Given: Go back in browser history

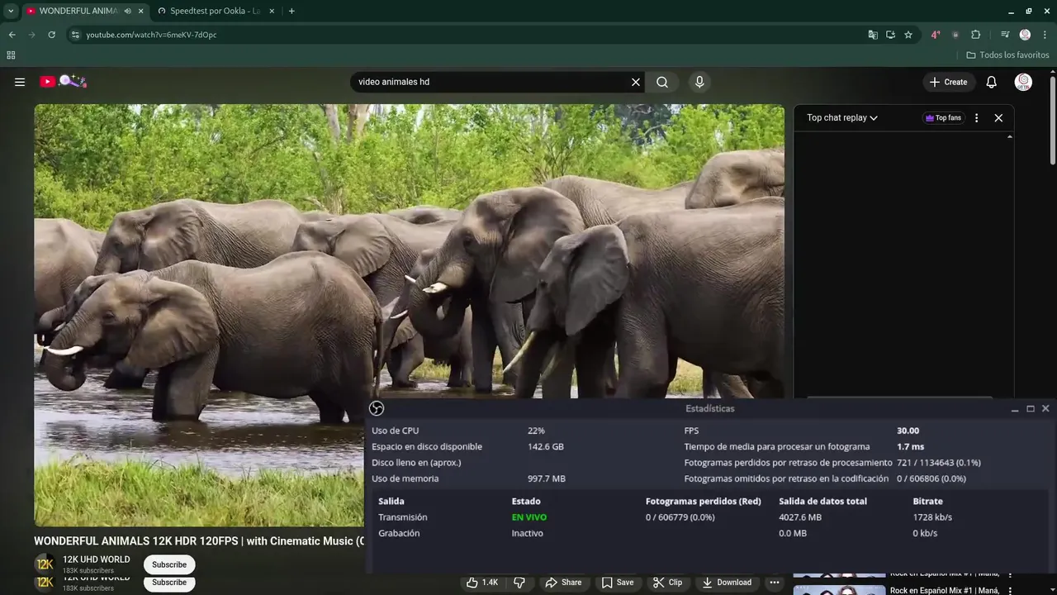Looking at the screenshot, I should [x=12, y=35].
